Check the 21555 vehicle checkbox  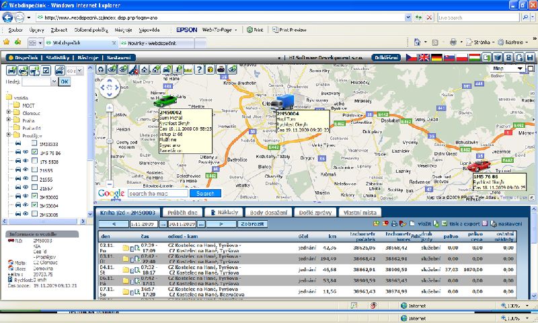[34, 170]
